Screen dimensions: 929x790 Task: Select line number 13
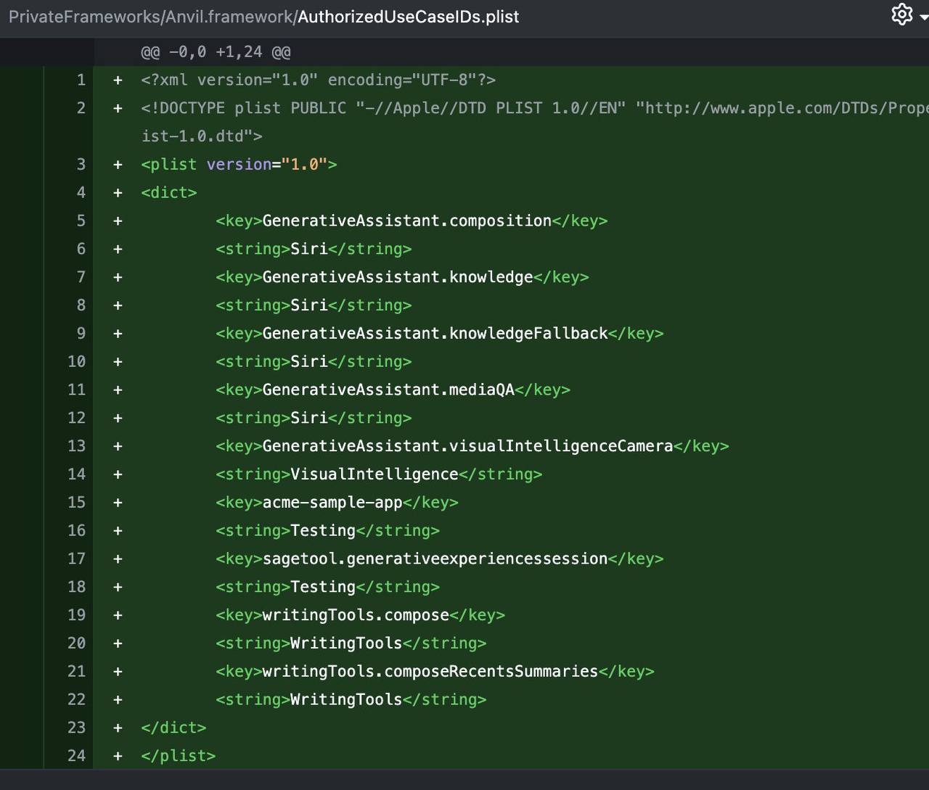coord(76,446)
